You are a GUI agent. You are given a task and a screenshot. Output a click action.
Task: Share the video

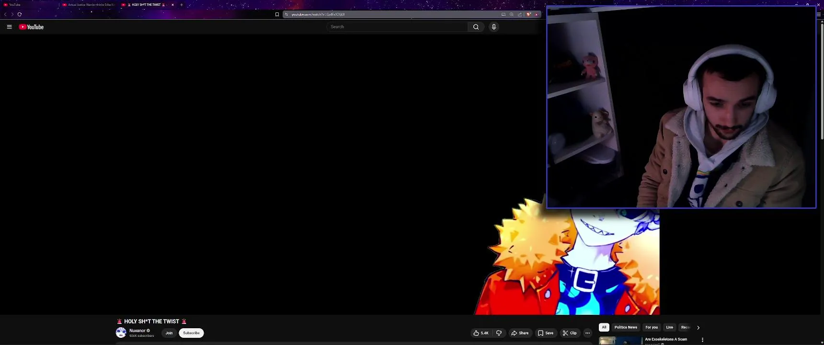(520, 333)
